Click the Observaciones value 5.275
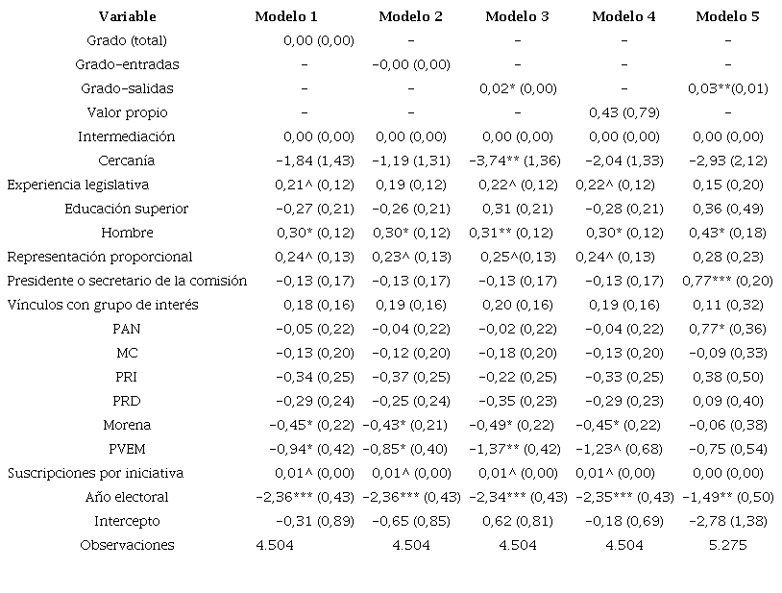 (727, 545)
